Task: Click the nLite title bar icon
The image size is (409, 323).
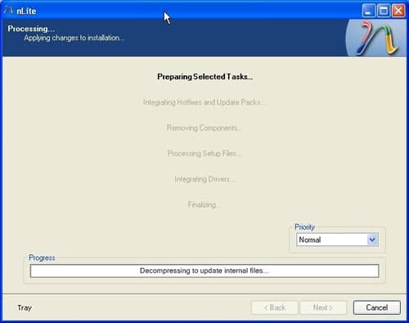Action: (9, 11)
